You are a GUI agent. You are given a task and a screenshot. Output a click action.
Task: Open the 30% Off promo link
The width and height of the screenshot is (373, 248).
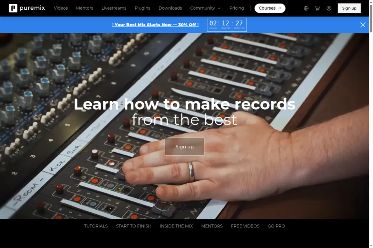coord(155,25)
